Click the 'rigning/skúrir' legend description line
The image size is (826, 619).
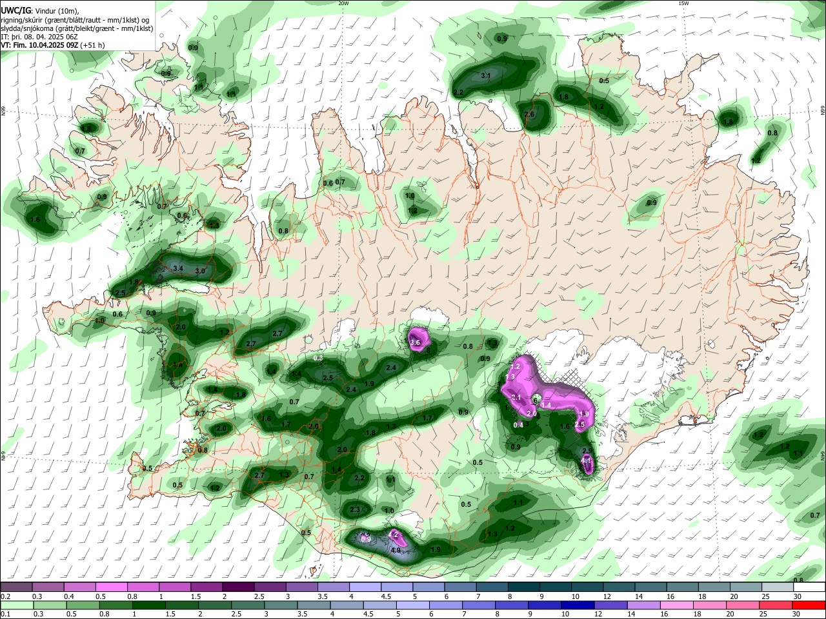click(74, 20)
